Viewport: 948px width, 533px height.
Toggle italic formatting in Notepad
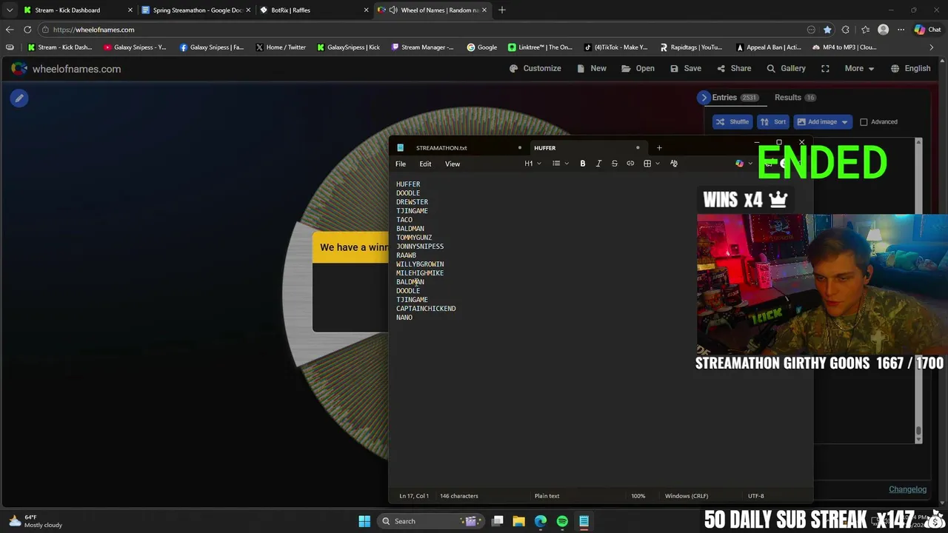tap(598, 164)
